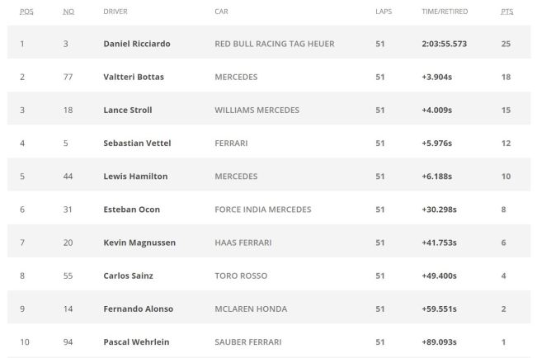Click the DRIVER column header
The image size is (537, 358).
pos(115,12)
